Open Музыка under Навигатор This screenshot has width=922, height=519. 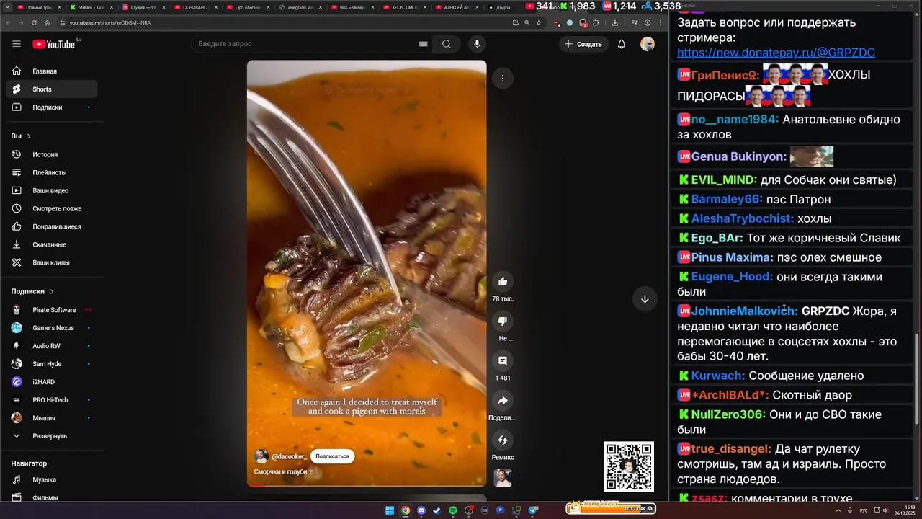point(51,479)
